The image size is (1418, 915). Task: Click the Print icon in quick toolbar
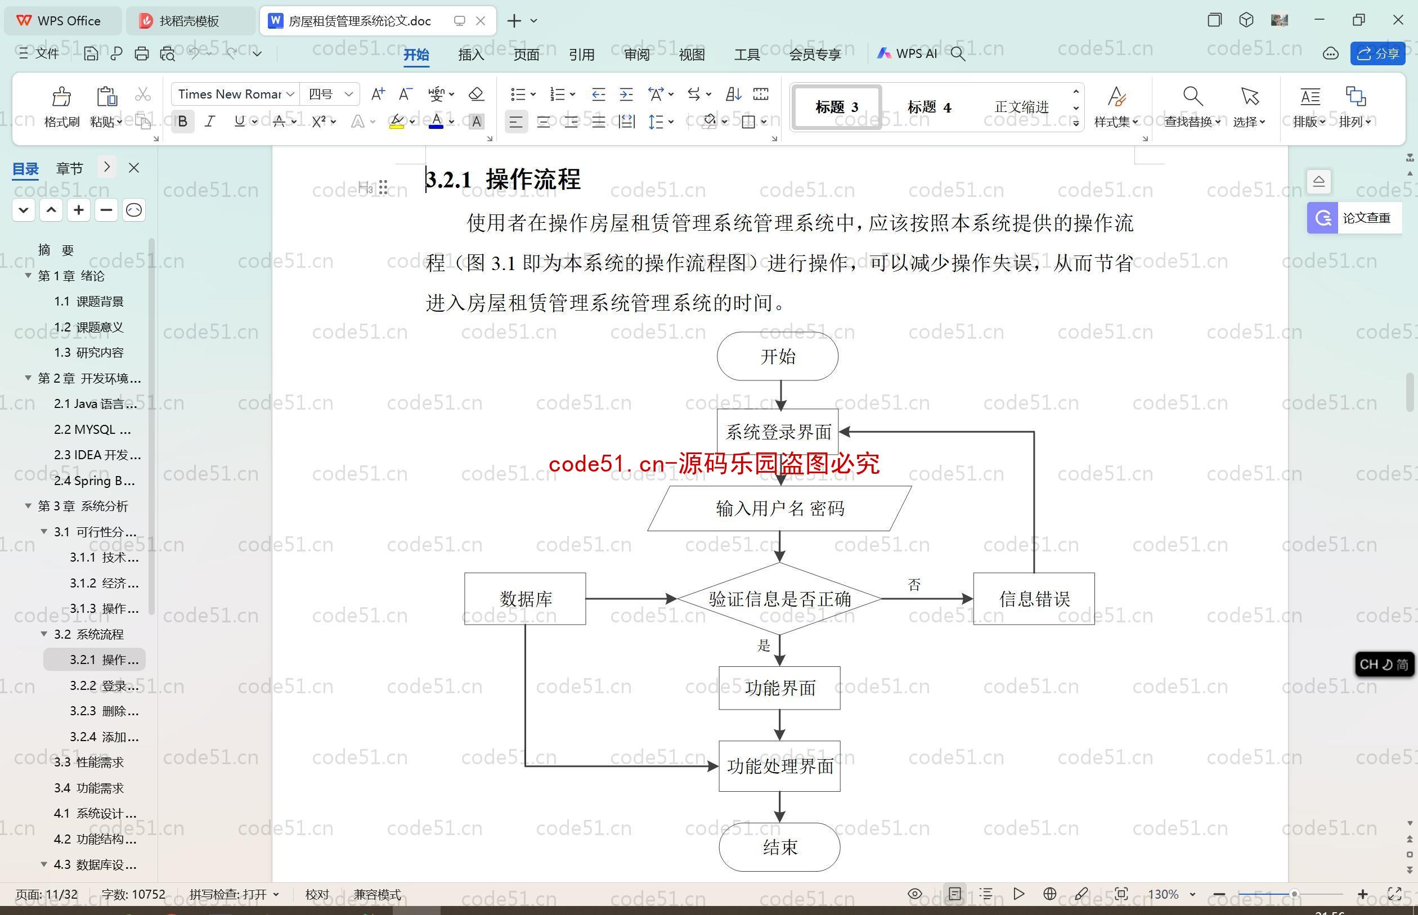tap(141, 53)
